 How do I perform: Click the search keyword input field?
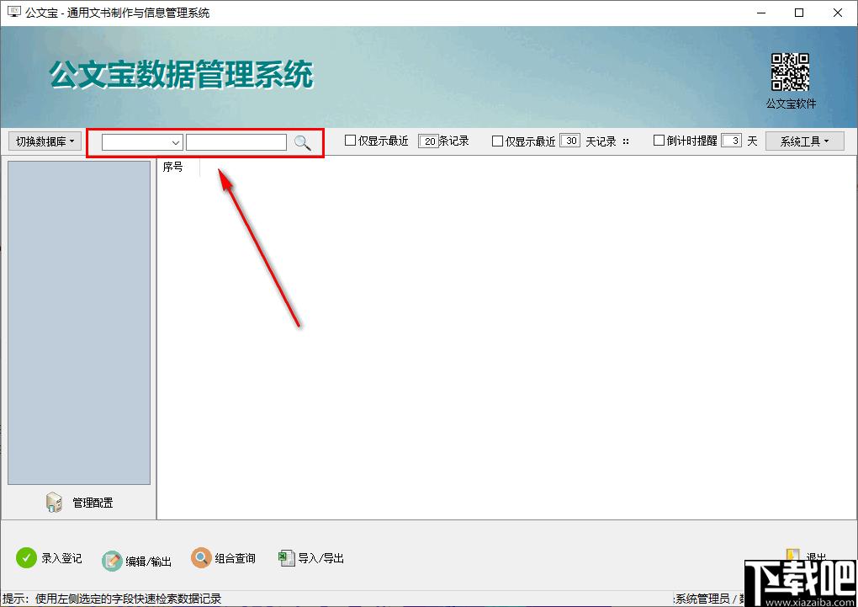[x=236, y=142]
